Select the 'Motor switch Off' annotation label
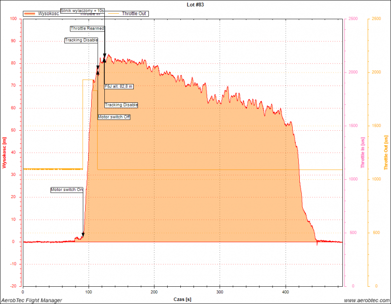391x304 pixels. coord(114,117)
